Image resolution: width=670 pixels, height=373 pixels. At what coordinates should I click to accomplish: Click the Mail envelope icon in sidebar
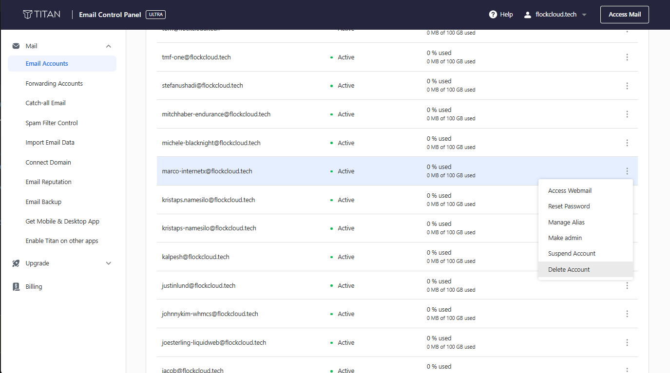[16, 46]
